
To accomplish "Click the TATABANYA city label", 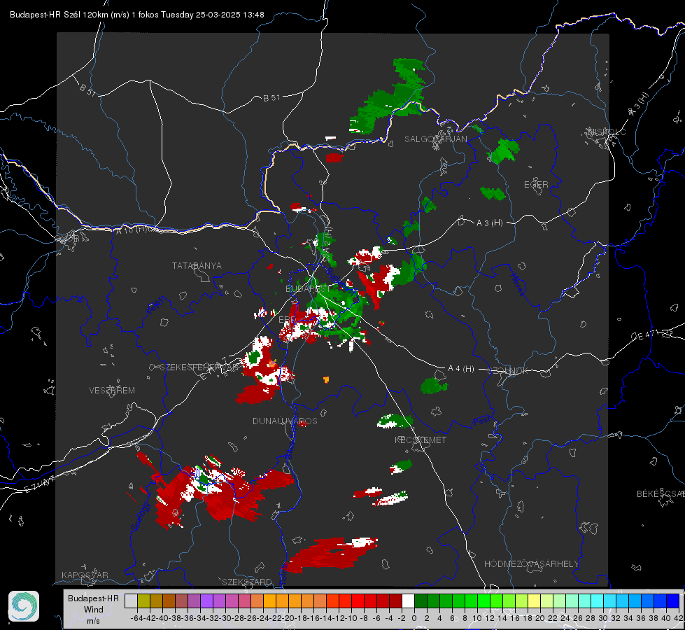I will (197, 265).
